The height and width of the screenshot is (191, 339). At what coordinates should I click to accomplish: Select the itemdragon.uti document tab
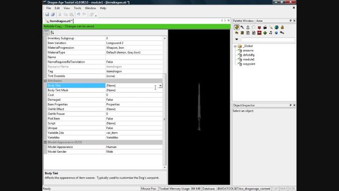59,21
